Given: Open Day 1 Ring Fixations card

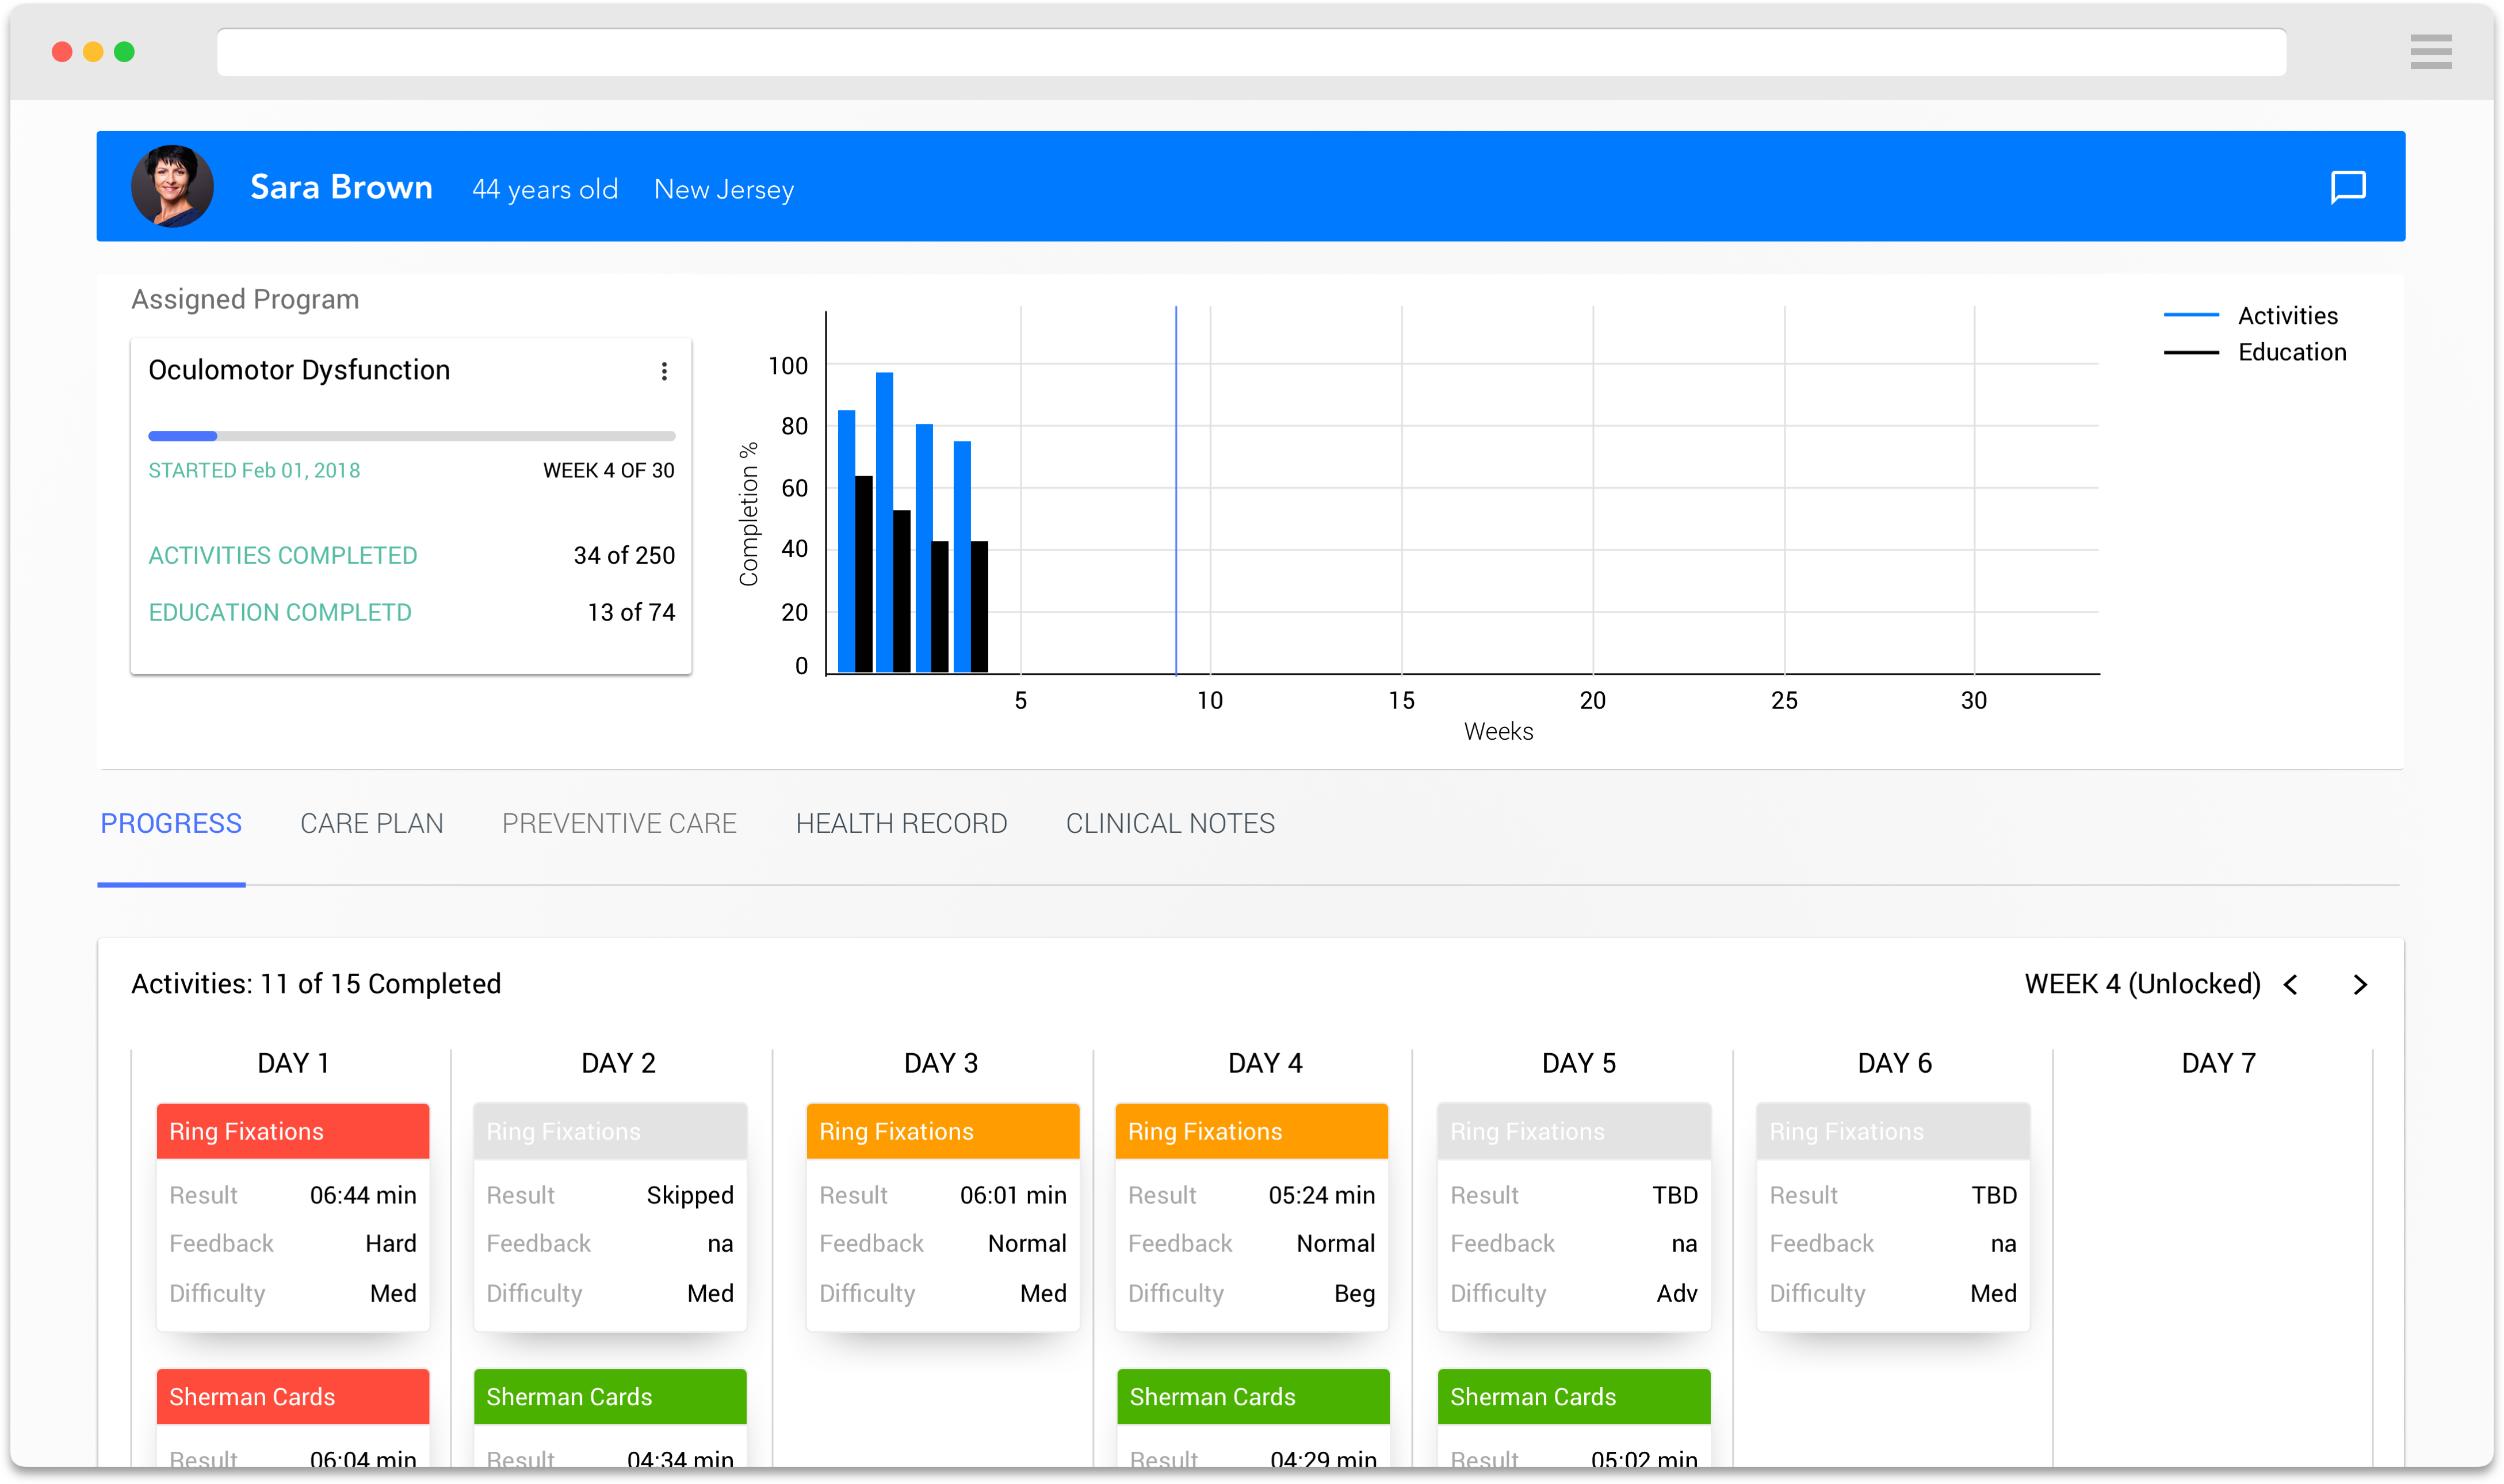Looking at the screenshot, I should [x=293, y=1217].
